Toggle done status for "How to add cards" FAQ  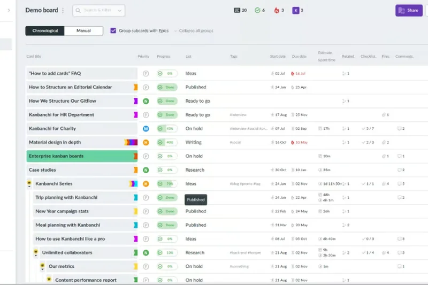160,74
